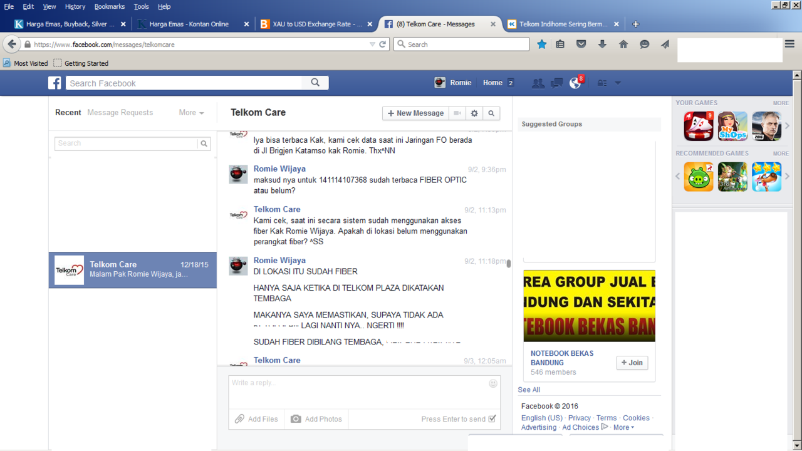
Task: Open Facebook messages icon in top bar
Action: point(556,83)
